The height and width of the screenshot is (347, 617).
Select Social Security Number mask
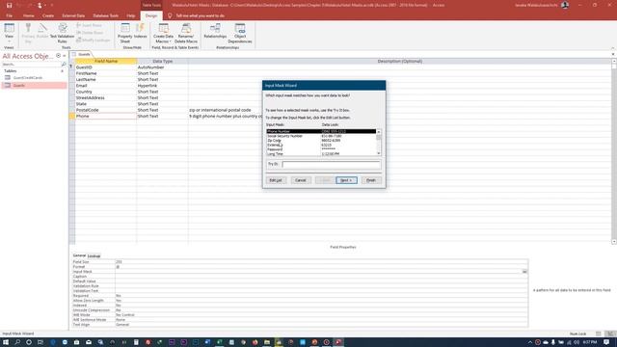(321, 136)
